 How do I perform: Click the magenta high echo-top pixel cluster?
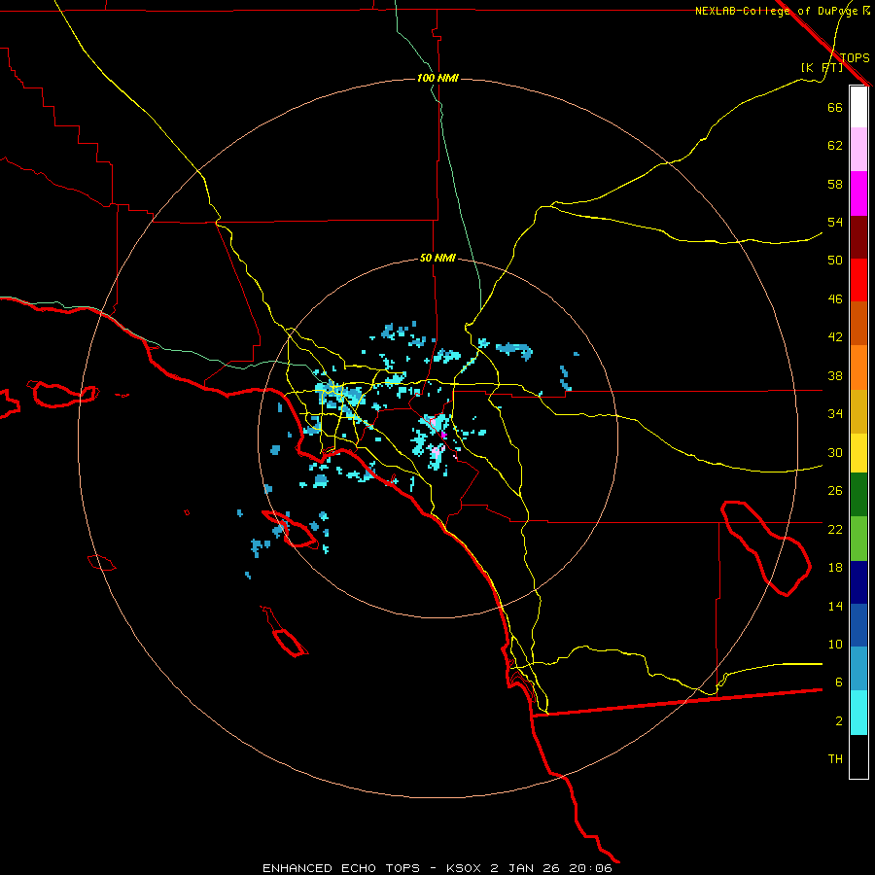pos(443,435)
